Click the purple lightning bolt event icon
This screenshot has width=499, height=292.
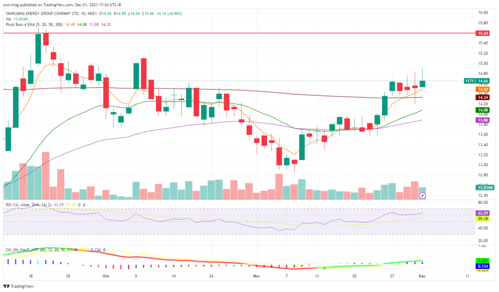(422, 195)
